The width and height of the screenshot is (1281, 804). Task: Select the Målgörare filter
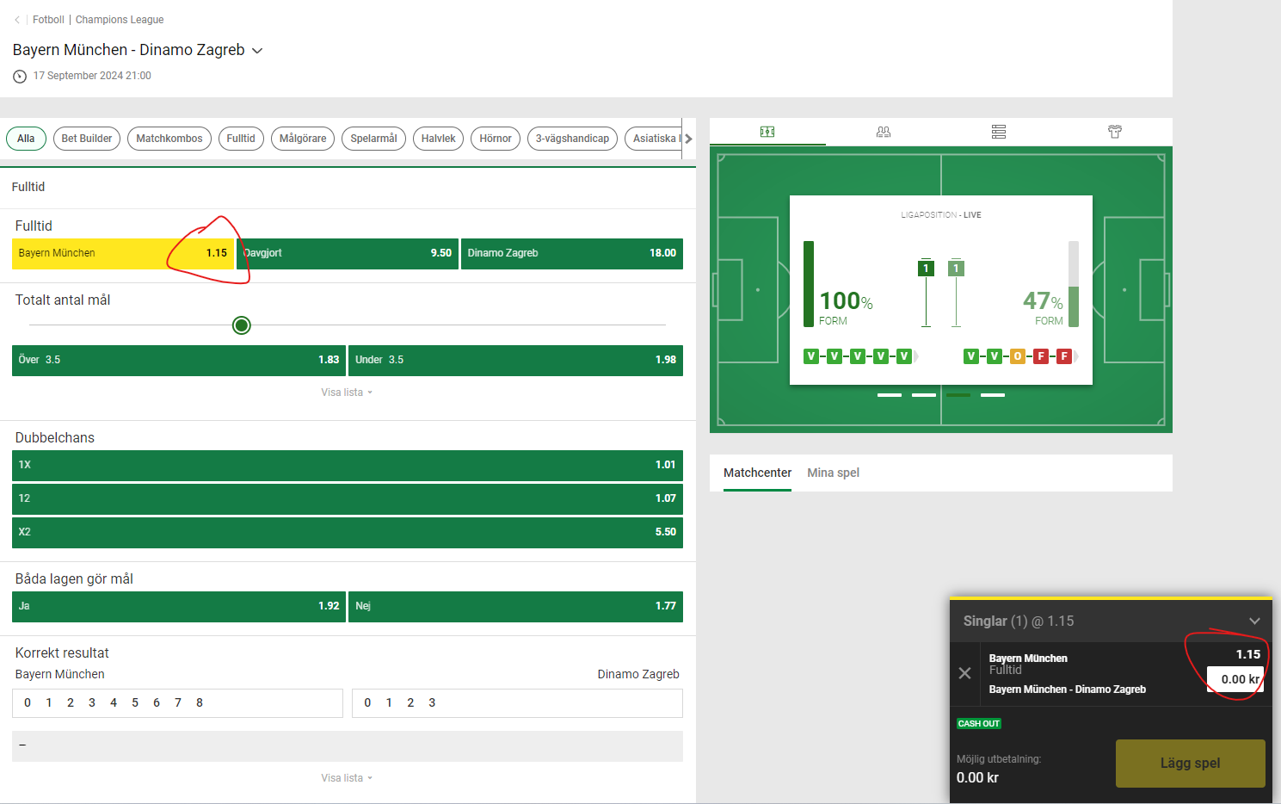pos(303,139)
